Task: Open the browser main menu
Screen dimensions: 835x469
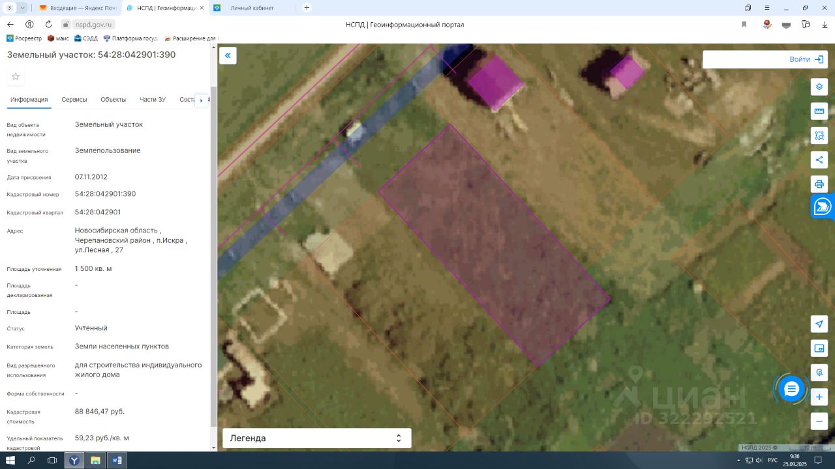Action: (x=767, y=8)
